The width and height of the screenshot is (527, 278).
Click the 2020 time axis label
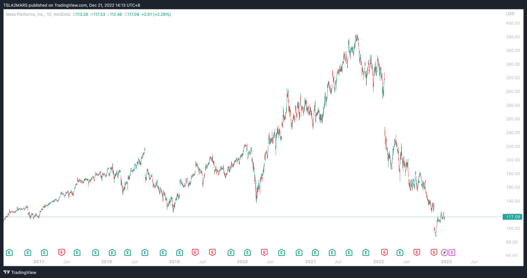tap(242, 262)
